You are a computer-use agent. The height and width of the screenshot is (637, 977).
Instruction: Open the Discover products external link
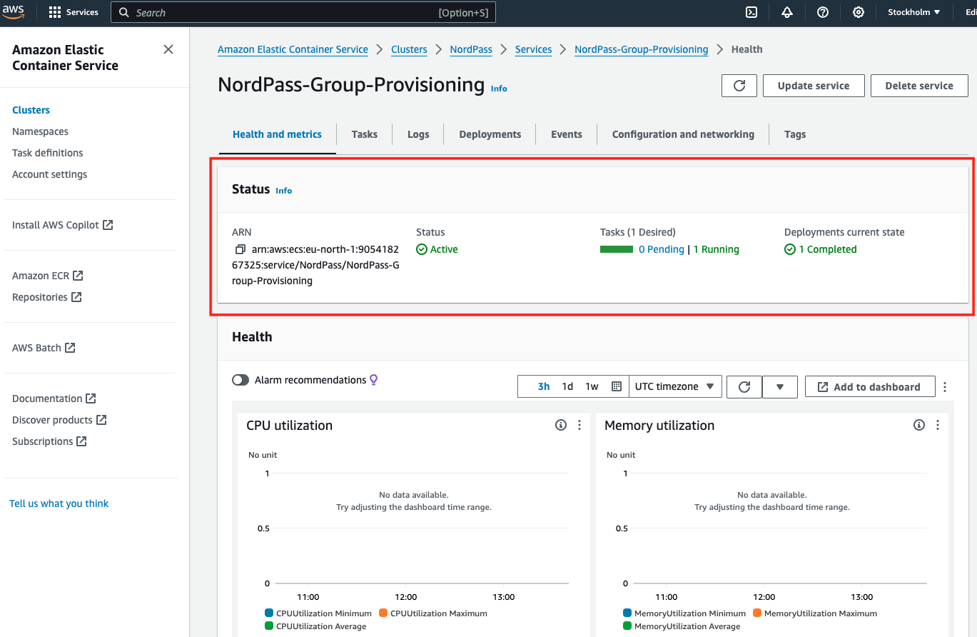[x=59, y=420]
